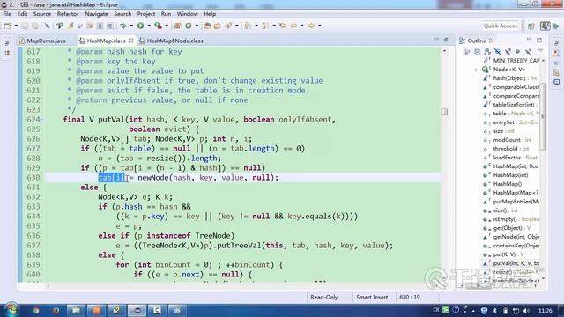This screenshot has height=317, width=564.
Task: Click the 630 : 19 cursor position
Action: 409,298
